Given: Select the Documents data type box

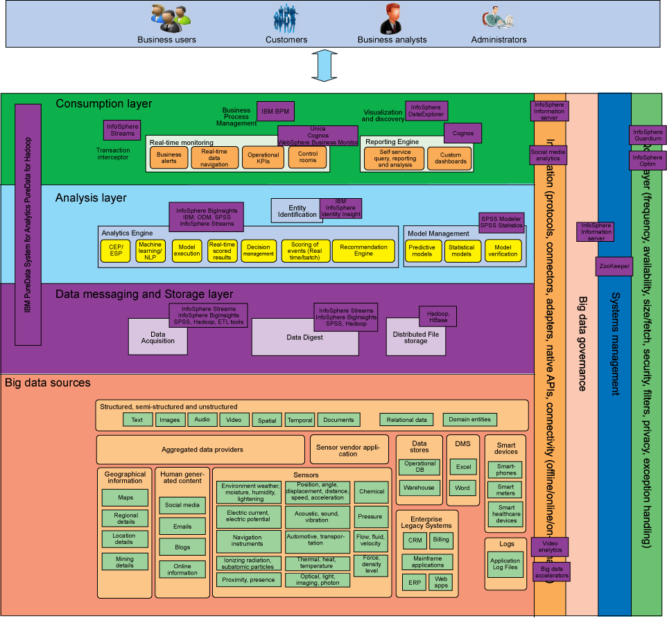Looking at the screenshot, I should click(338, 420).
